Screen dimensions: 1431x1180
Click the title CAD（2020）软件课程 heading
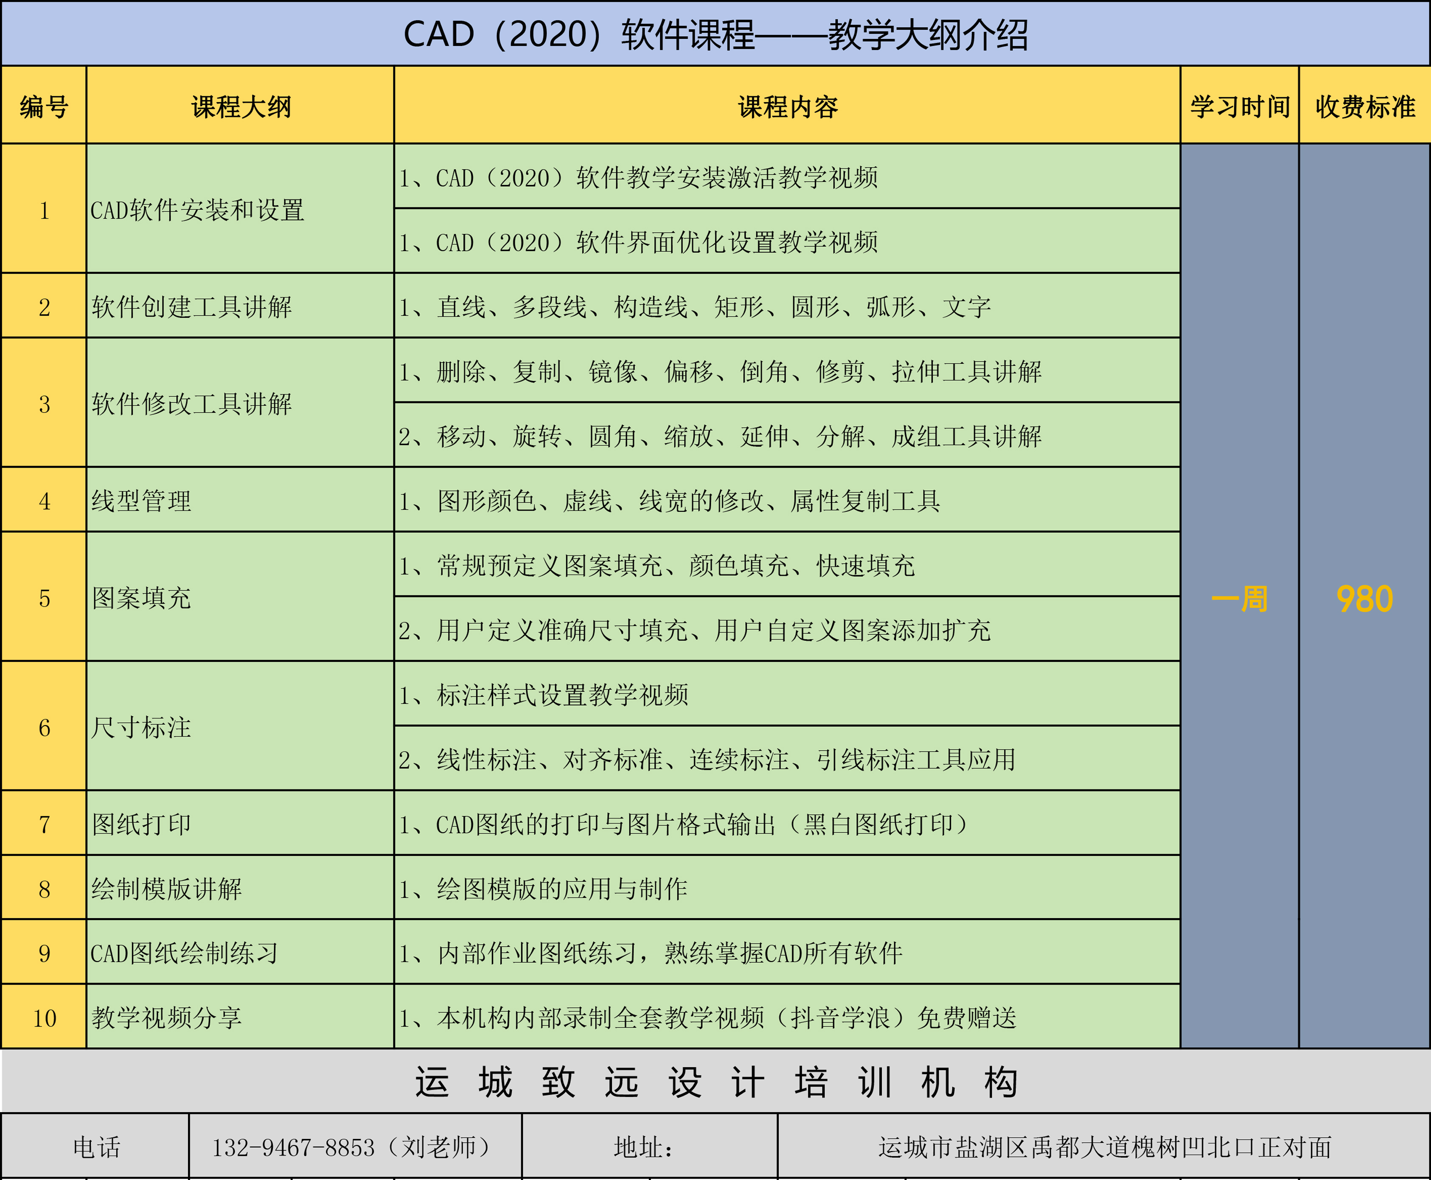point(715,34)
